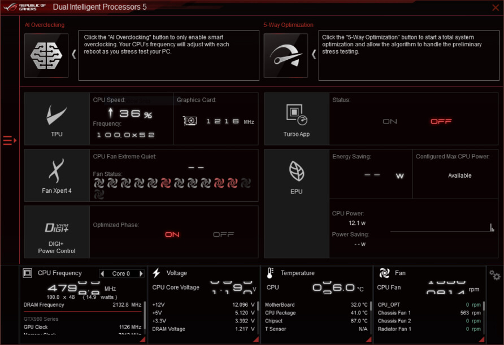The image size is (504, 345).
Task: Click the Republic of Gamers logo
Action: coord(24,7)
